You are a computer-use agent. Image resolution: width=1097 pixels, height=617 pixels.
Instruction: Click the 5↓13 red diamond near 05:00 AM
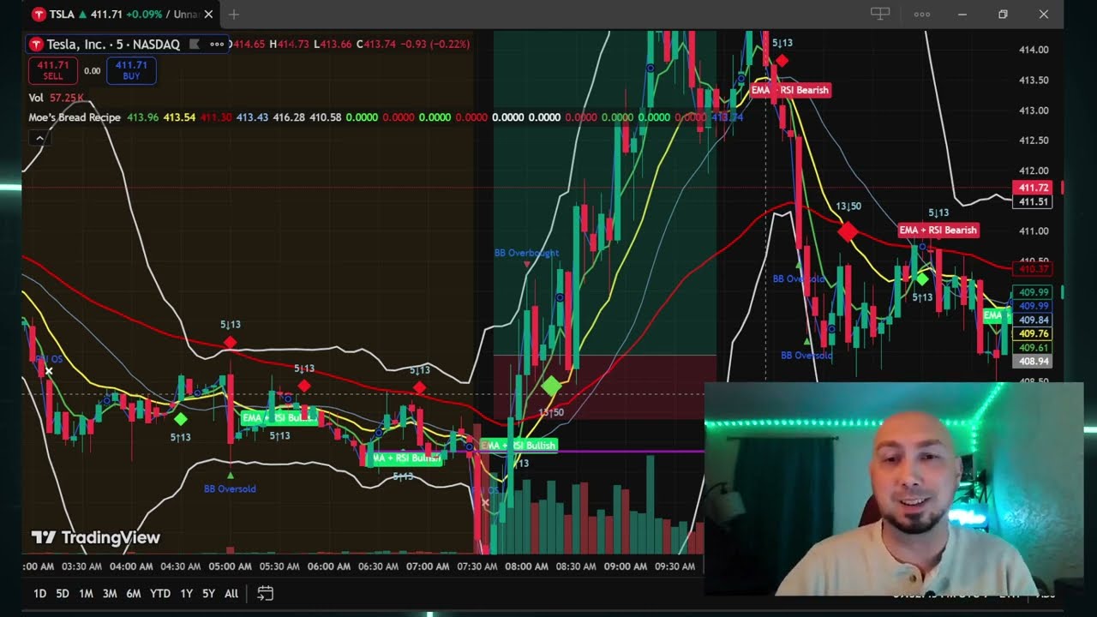coord(230,343)
